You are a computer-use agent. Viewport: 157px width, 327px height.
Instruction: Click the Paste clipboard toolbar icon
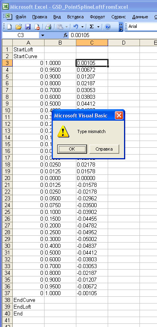60,26
